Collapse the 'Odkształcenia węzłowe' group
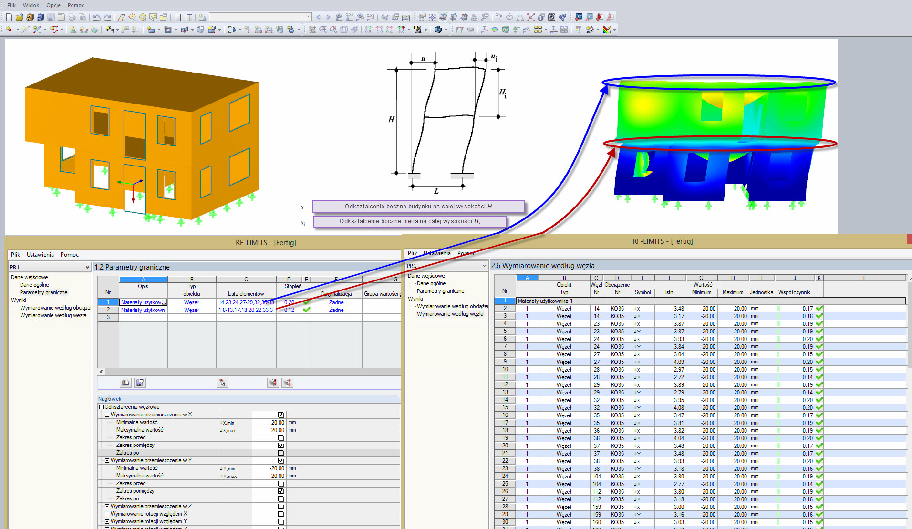Screen dimensions: 912x529 pyautogui.click(x=101, y=407)
